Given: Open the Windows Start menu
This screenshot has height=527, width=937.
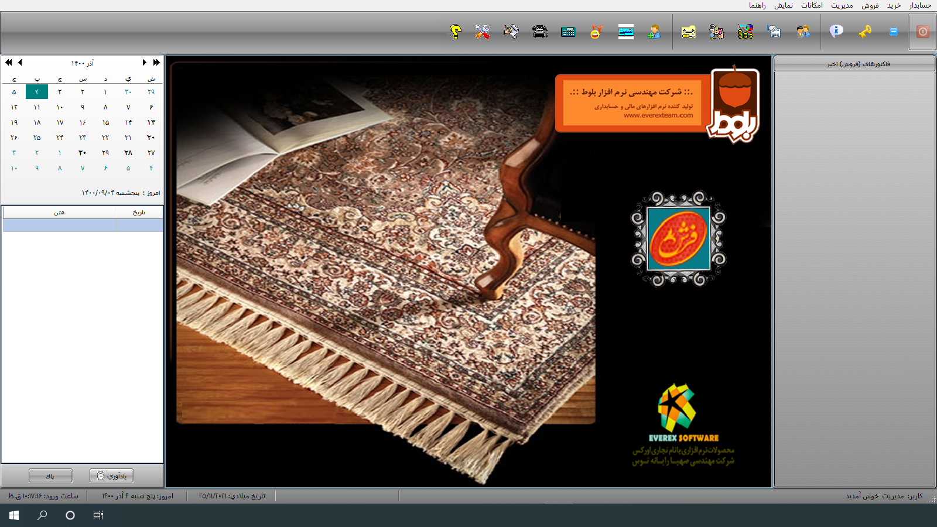Looking at the screenshot, I should click(14, 515).
